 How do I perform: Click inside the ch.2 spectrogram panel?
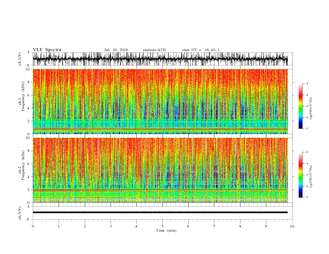click(160, 170)
